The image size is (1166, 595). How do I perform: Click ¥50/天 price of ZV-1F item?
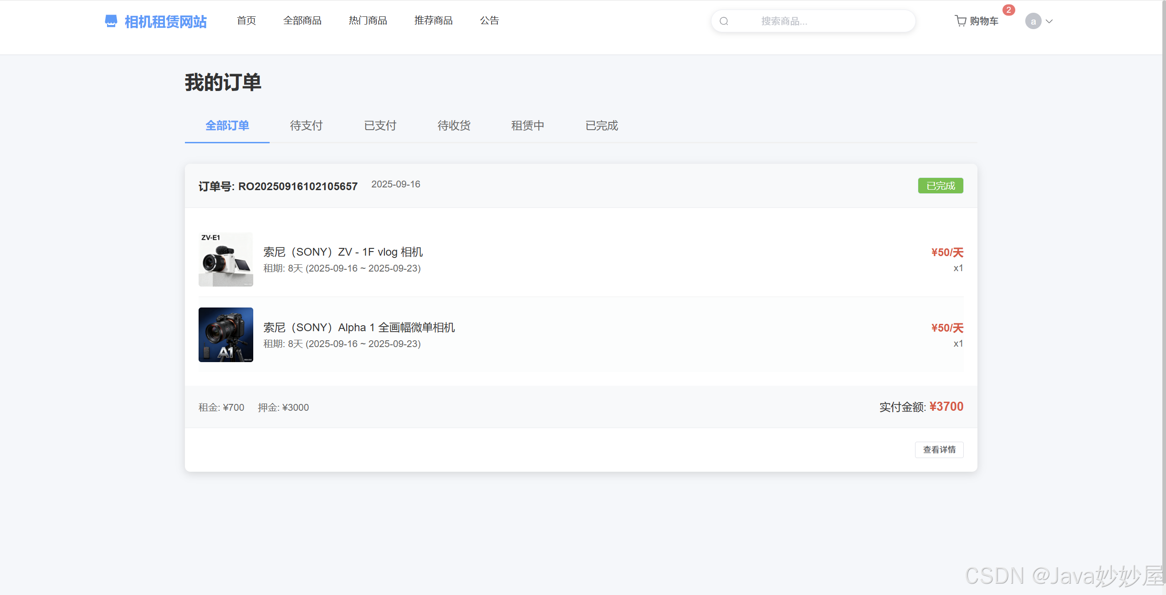947,252
